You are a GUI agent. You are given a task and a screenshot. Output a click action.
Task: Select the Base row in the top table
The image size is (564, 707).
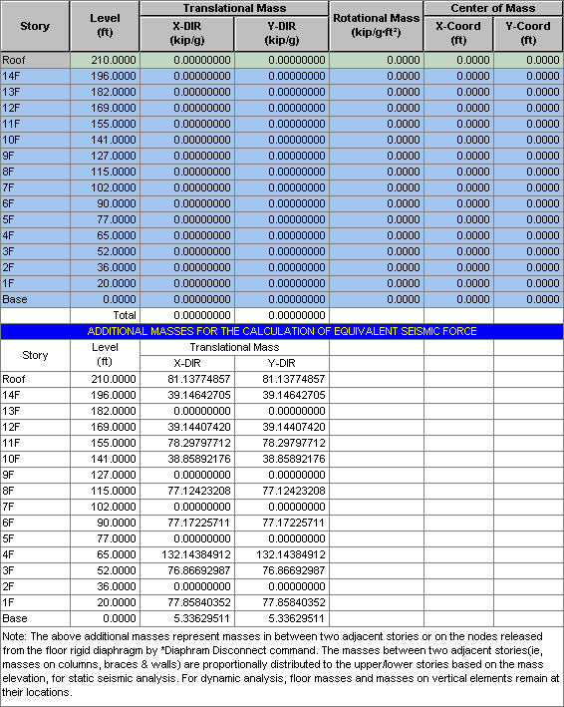282,299
